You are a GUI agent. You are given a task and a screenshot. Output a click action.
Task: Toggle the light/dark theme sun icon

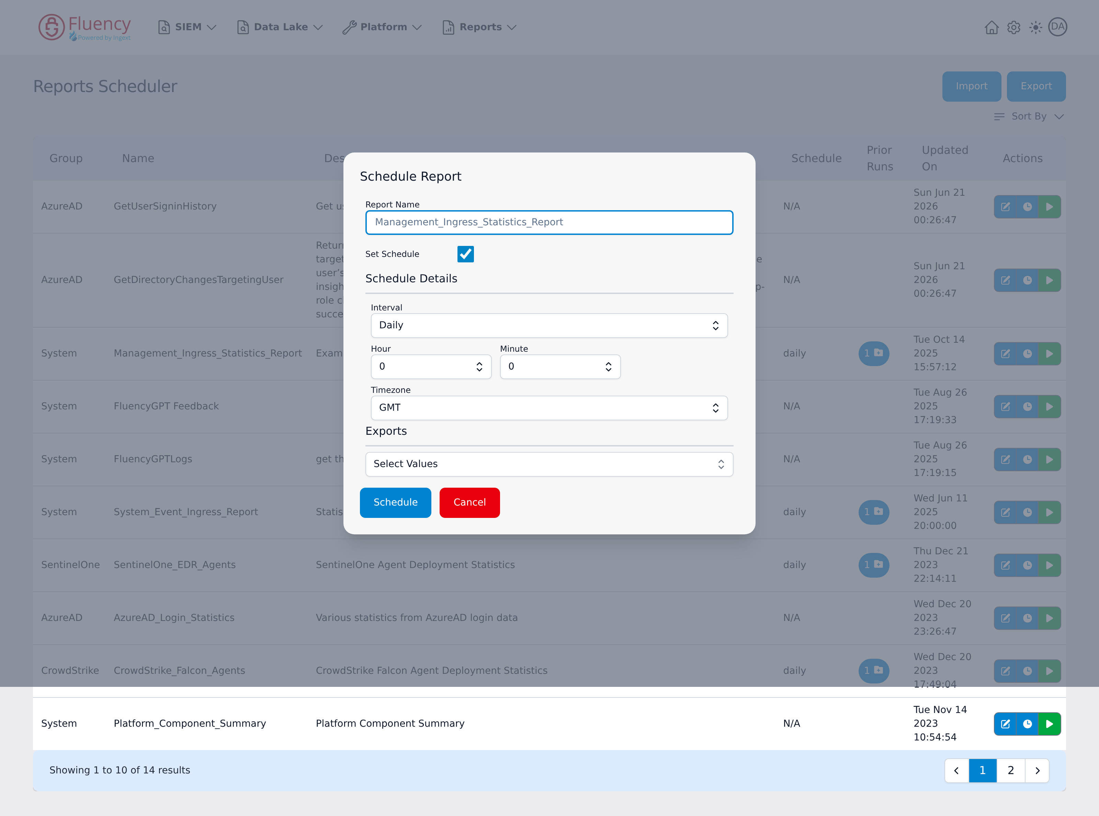click(x=1035, y=27)
